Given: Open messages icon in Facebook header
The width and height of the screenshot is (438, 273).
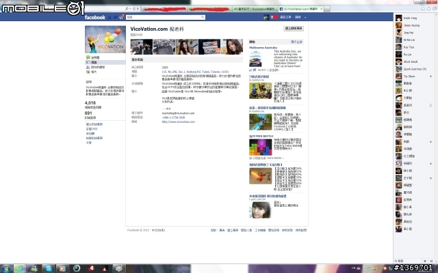Looking at the screenshot, I should coord(116,17).
